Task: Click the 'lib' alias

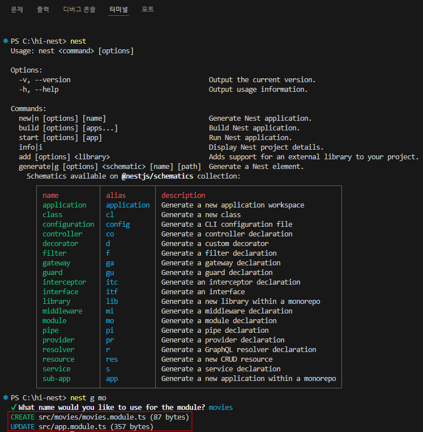Action: point(112,302)
